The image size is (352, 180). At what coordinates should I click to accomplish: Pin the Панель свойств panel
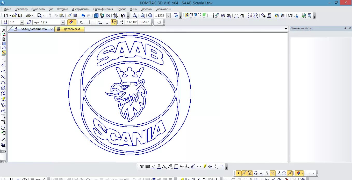[x=345, y=28]
